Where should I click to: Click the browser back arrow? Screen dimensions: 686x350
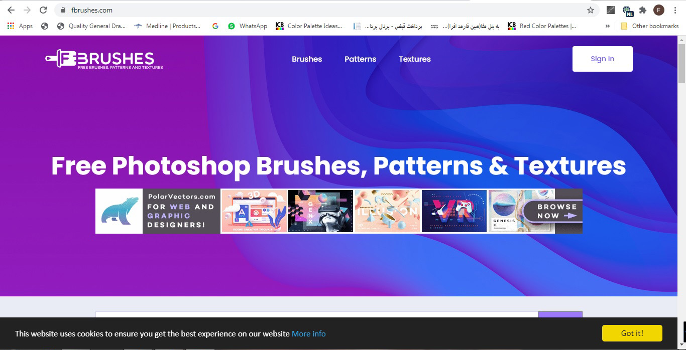pos(11,10)
